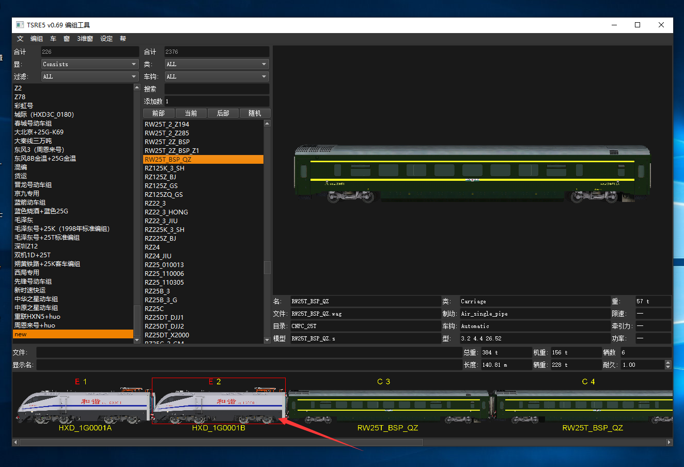Expand the 过滤 ALL filter dropdown
This screenshot has width=684, height=467.
pyautogui.click(x=90, y=76)
